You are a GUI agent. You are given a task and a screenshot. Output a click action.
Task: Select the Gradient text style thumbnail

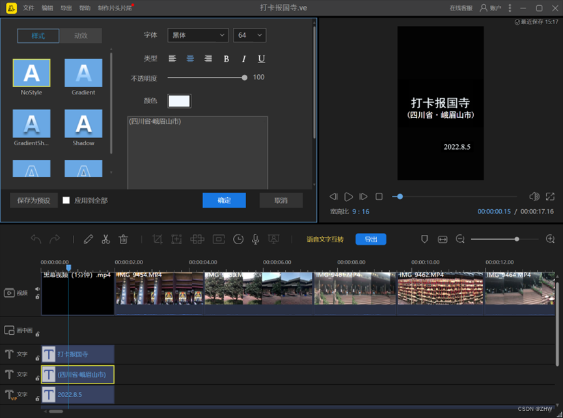coord(83,74)
